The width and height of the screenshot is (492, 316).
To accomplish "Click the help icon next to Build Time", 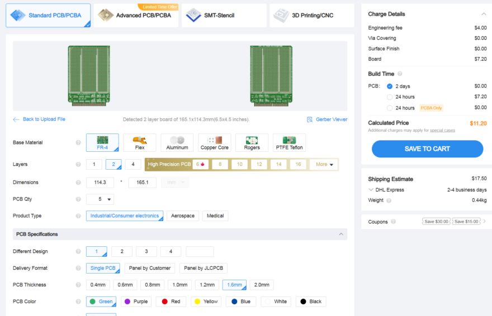I will pyautogui.click(x=400, y=74).
